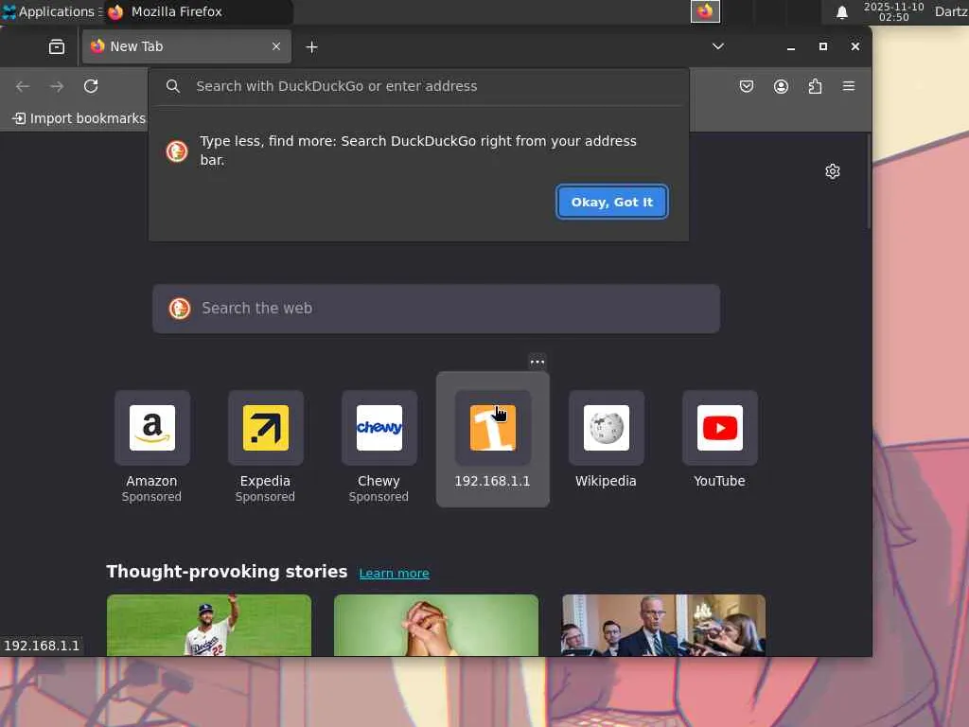Image resolution: width=969 pixels, height=727 pixels.
Task: Click Search the web field
Action: pyautogui.click(x=436, y=309)
